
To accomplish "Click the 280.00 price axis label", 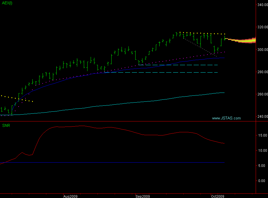I will pos(262,72).
